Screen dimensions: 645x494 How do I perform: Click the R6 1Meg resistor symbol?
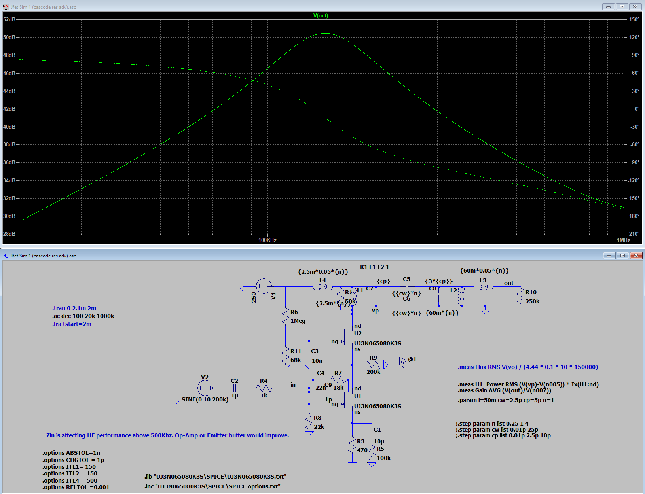(285, 316)
